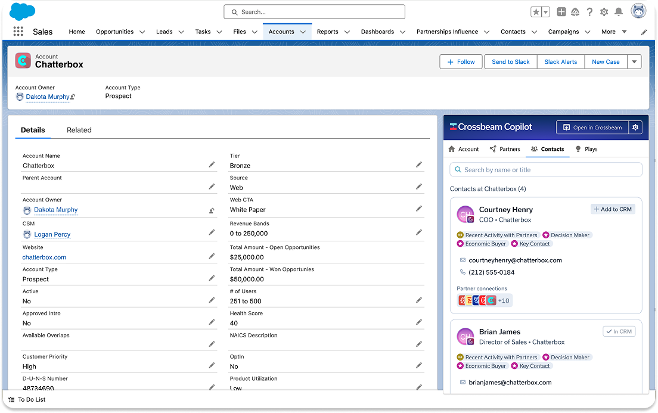Edit the CSM field pencil
Image resolution: width=658 pixels, height=413 pixels.
212,232
